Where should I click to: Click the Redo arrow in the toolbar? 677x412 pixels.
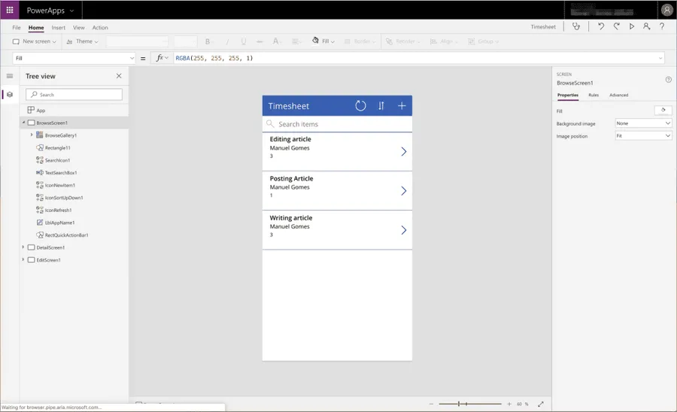[x=616, y=26]
